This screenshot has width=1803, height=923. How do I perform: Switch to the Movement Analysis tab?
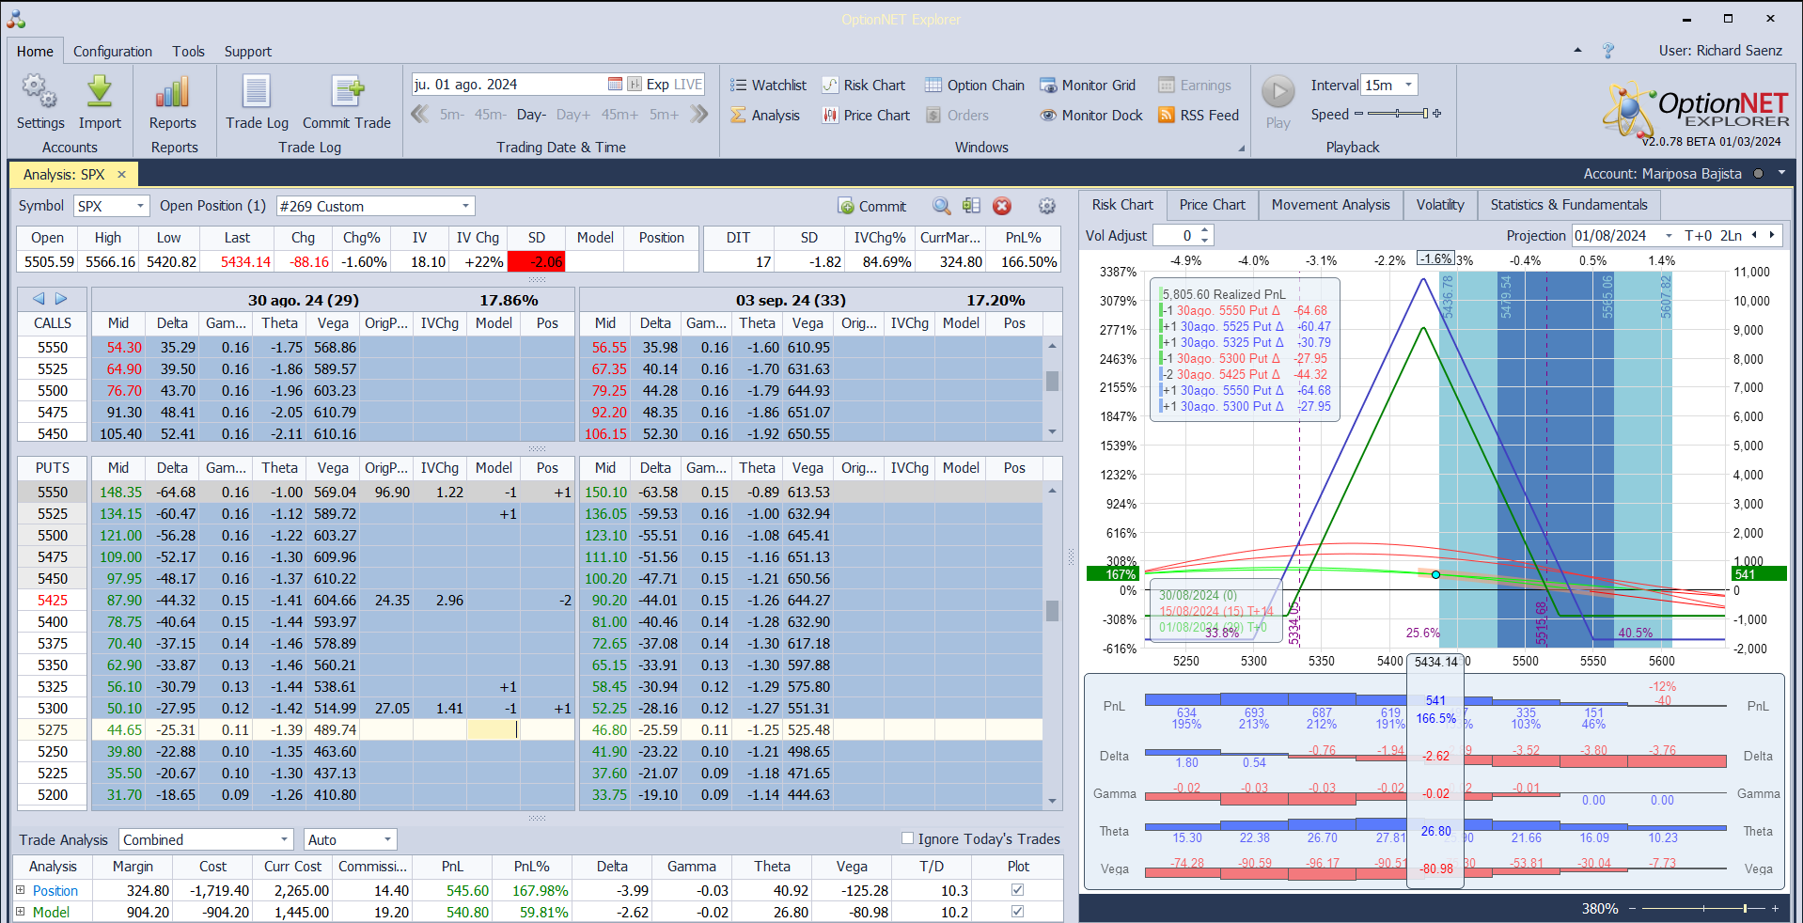point(1330,205)
